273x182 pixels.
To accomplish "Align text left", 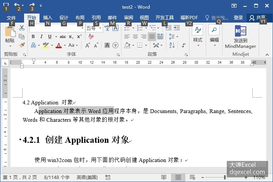I will (127, 37).
